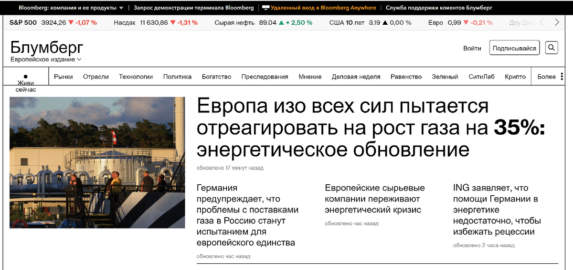Open the search magnifier icon
Viewport: 573px width, 270px height.
[x=552, y=48]
